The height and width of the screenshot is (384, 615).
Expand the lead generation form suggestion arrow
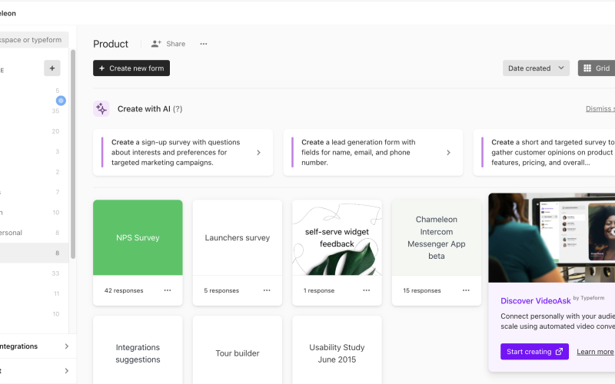[x=448, y=152]
